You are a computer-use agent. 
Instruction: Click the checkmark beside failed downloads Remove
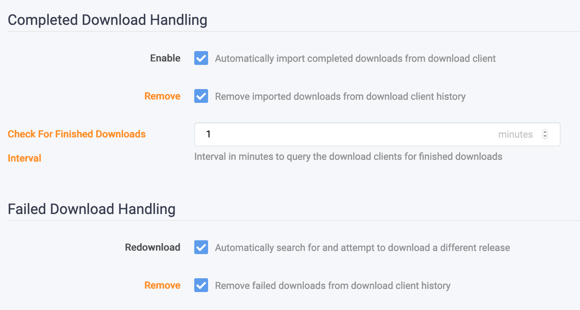(201, 285)
